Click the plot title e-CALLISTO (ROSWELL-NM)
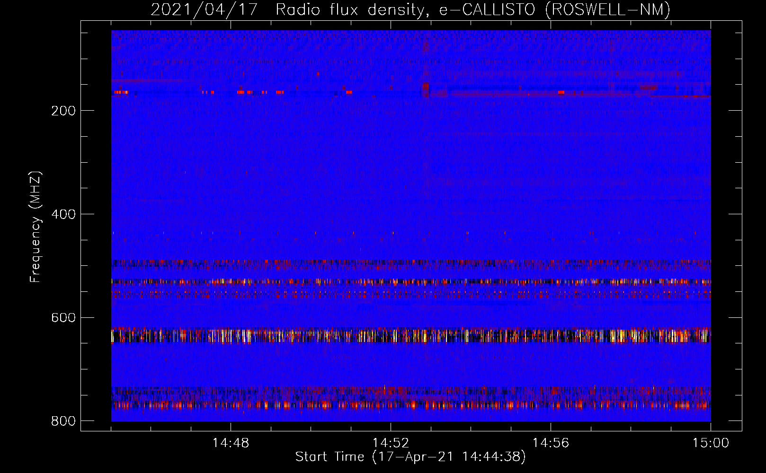Viewport: 766px width, 473px height. pyautogui.click(x=555, y=9)
